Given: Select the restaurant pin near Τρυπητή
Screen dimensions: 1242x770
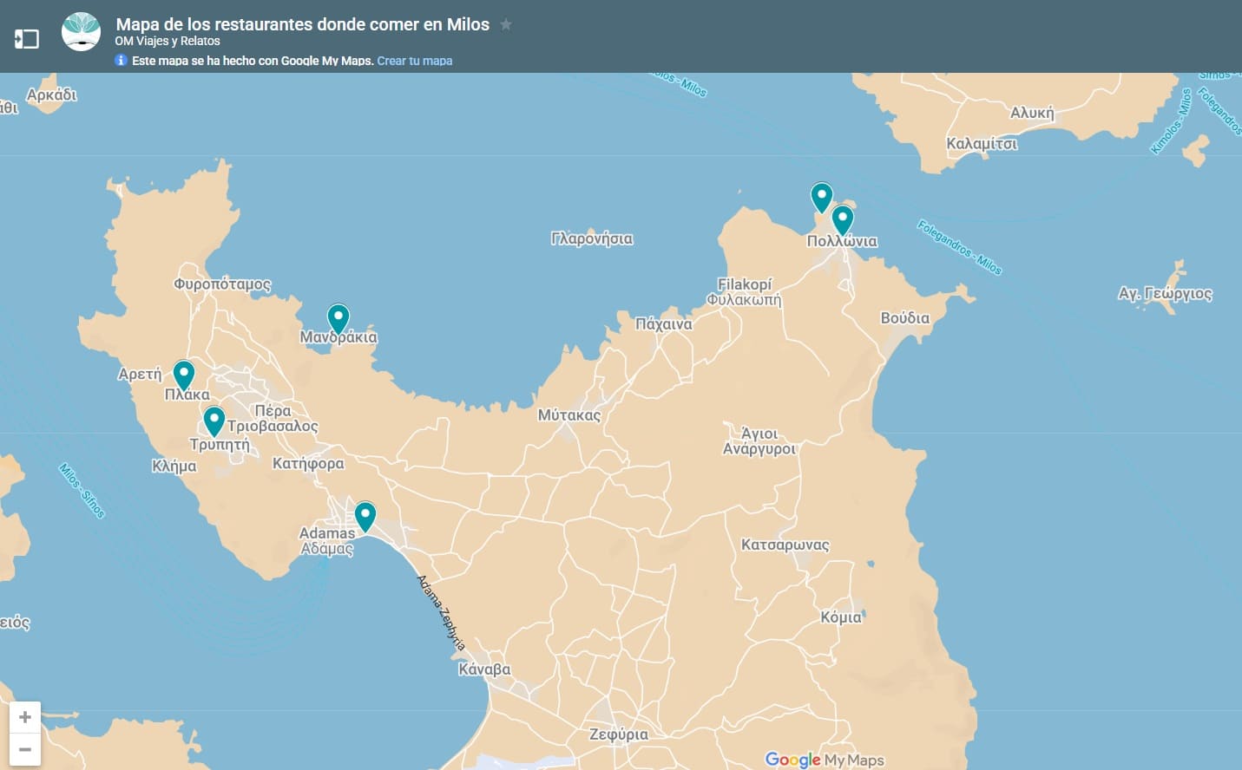Looking at the screenshot, I should [214, 421].
